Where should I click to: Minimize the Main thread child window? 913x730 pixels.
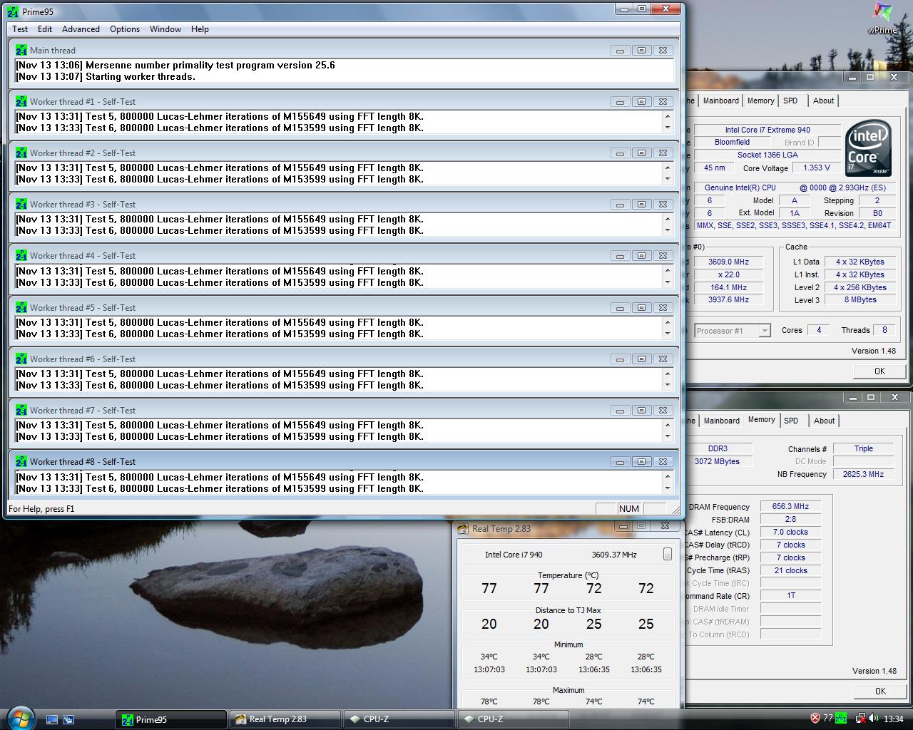tap(620, 51)
